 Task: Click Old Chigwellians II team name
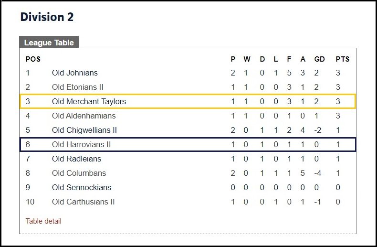(x=84, y=130)
